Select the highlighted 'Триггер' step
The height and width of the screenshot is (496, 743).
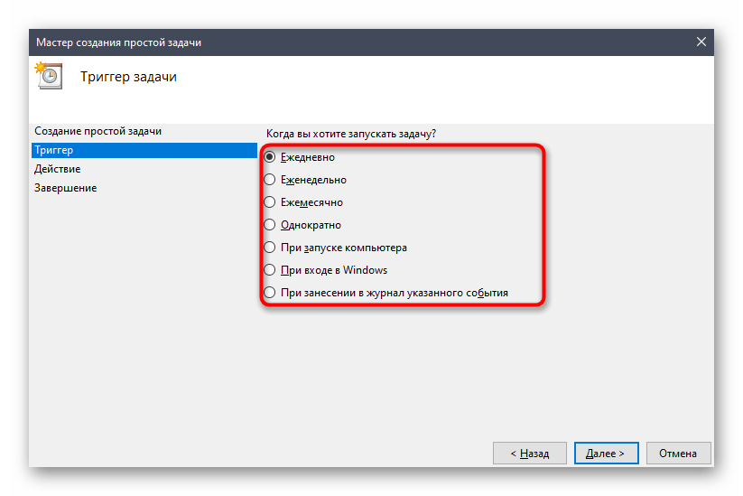(x=54, y=150)
